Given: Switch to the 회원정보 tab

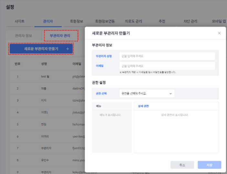Looking at the screenshot, I should pos(77,21).
